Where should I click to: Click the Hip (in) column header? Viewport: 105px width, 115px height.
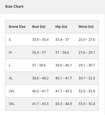pos(61,27)
